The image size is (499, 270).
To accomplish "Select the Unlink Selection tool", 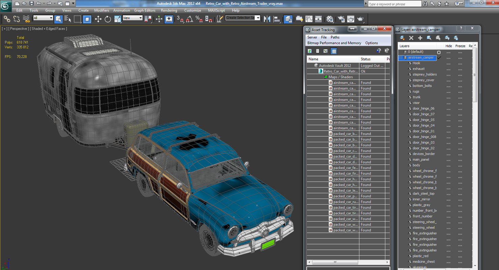I will pyautogui.click(x=17, y=19).
